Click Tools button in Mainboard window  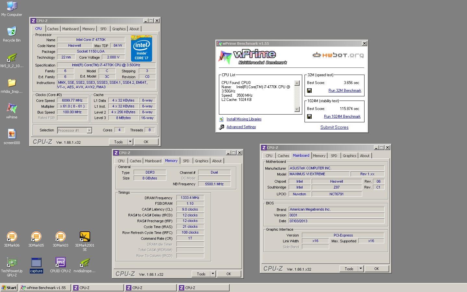click(349, 269)
